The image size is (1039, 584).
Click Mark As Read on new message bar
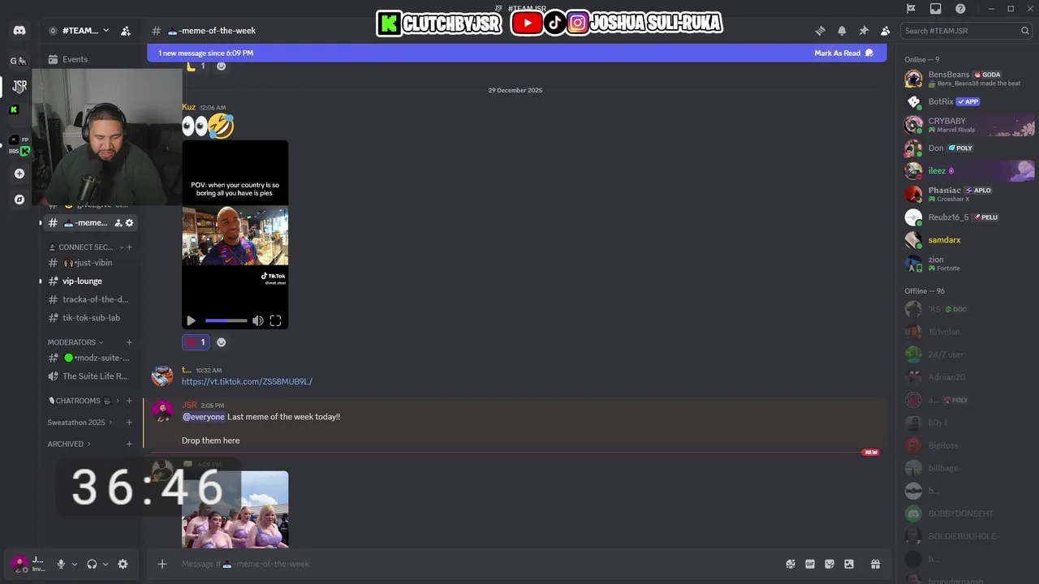coord(843,54)
